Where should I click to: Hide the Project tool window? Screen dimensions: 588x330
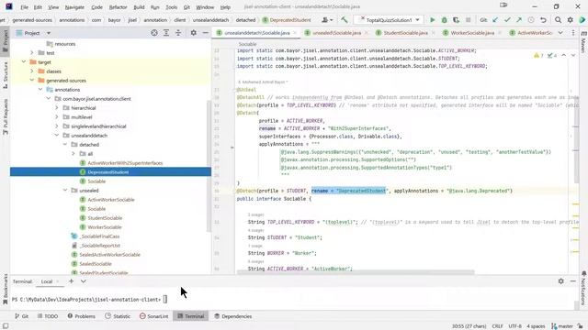click(x=206, y=33)
